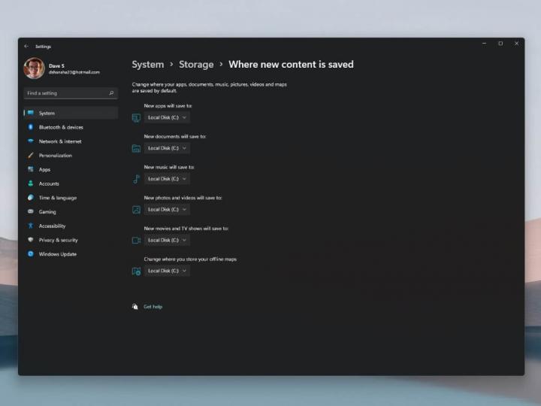Click the Gaming controller icon
Image resolution: width=541 pixels, height=406 pixels.
click(31, 211)
